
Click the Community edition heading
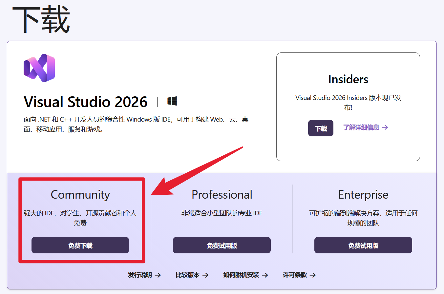[x=80, y=195]
